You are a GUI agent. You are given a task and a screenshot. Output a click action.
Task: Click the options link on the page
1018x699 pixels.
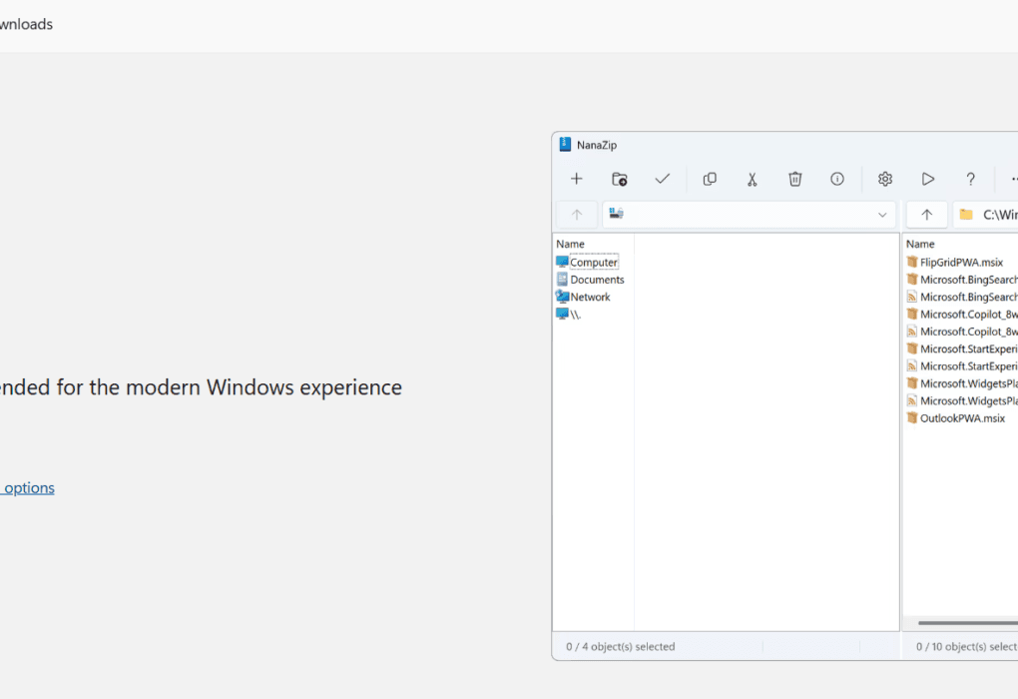point(28,488)
